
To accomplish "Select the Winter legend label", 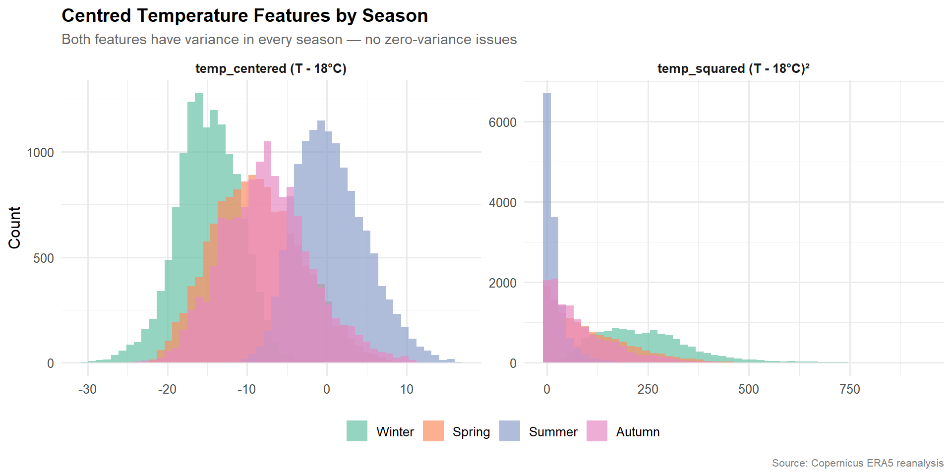I will point(395,432).
